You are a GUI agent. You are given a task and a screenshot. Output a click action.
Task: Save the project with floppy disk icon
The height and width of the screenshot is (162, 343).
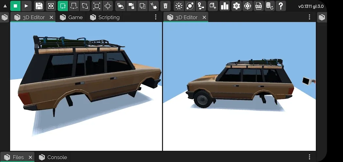click(39, 6)
